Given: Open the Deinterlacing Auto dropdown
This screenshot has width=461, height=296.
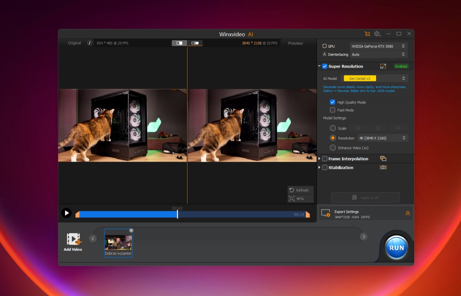Looking at the screenshot, I should click(x=378, y=55).
